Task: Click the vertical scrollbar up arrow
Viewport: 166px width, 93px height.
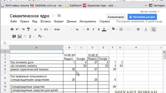Action: (164, 52)
